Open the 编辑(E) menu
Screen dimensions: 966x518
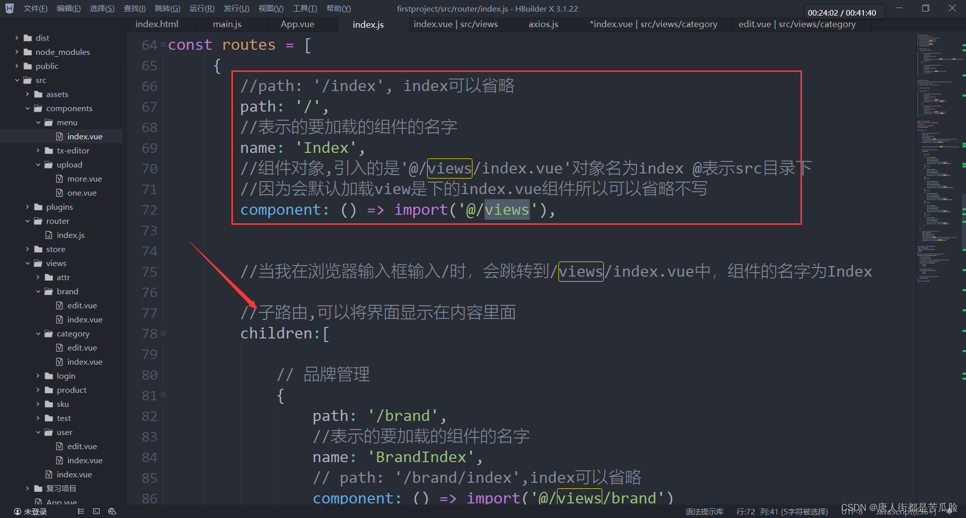[68, 9]
